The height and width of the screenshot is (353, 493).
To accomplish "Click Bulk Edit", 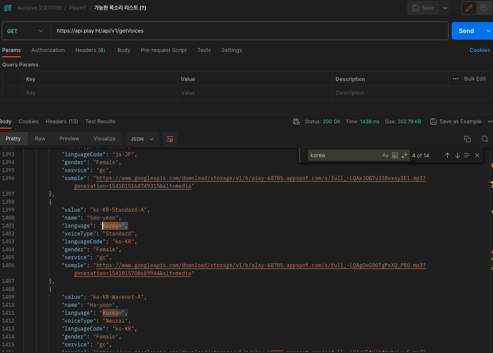I will coord(475,79).
